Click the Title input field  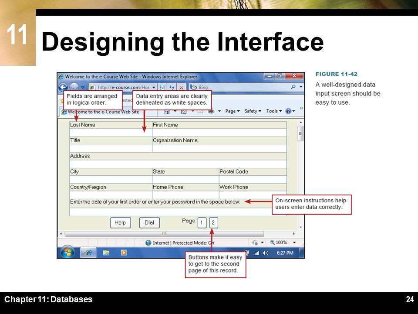click(111, 148)
